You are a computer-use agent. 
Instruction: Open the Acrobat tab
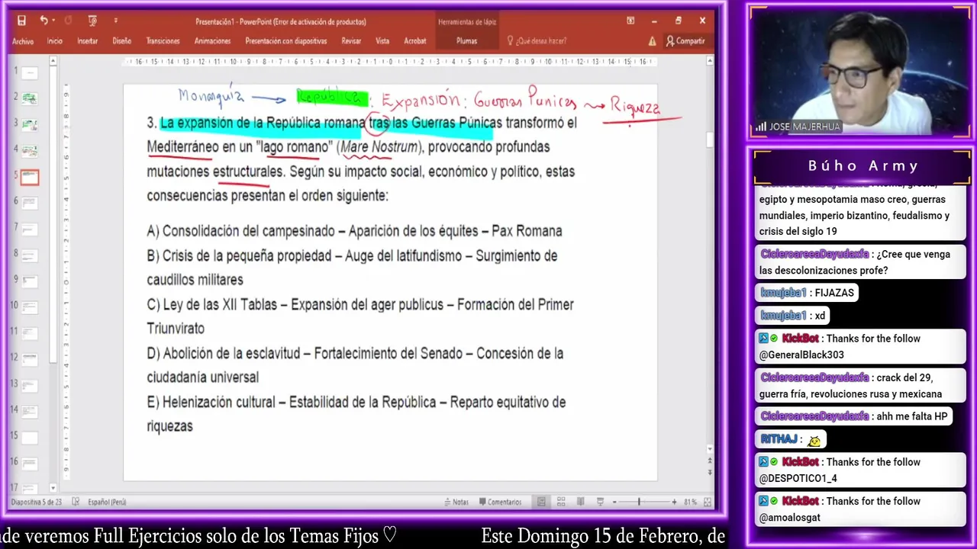tap(415, 41)
